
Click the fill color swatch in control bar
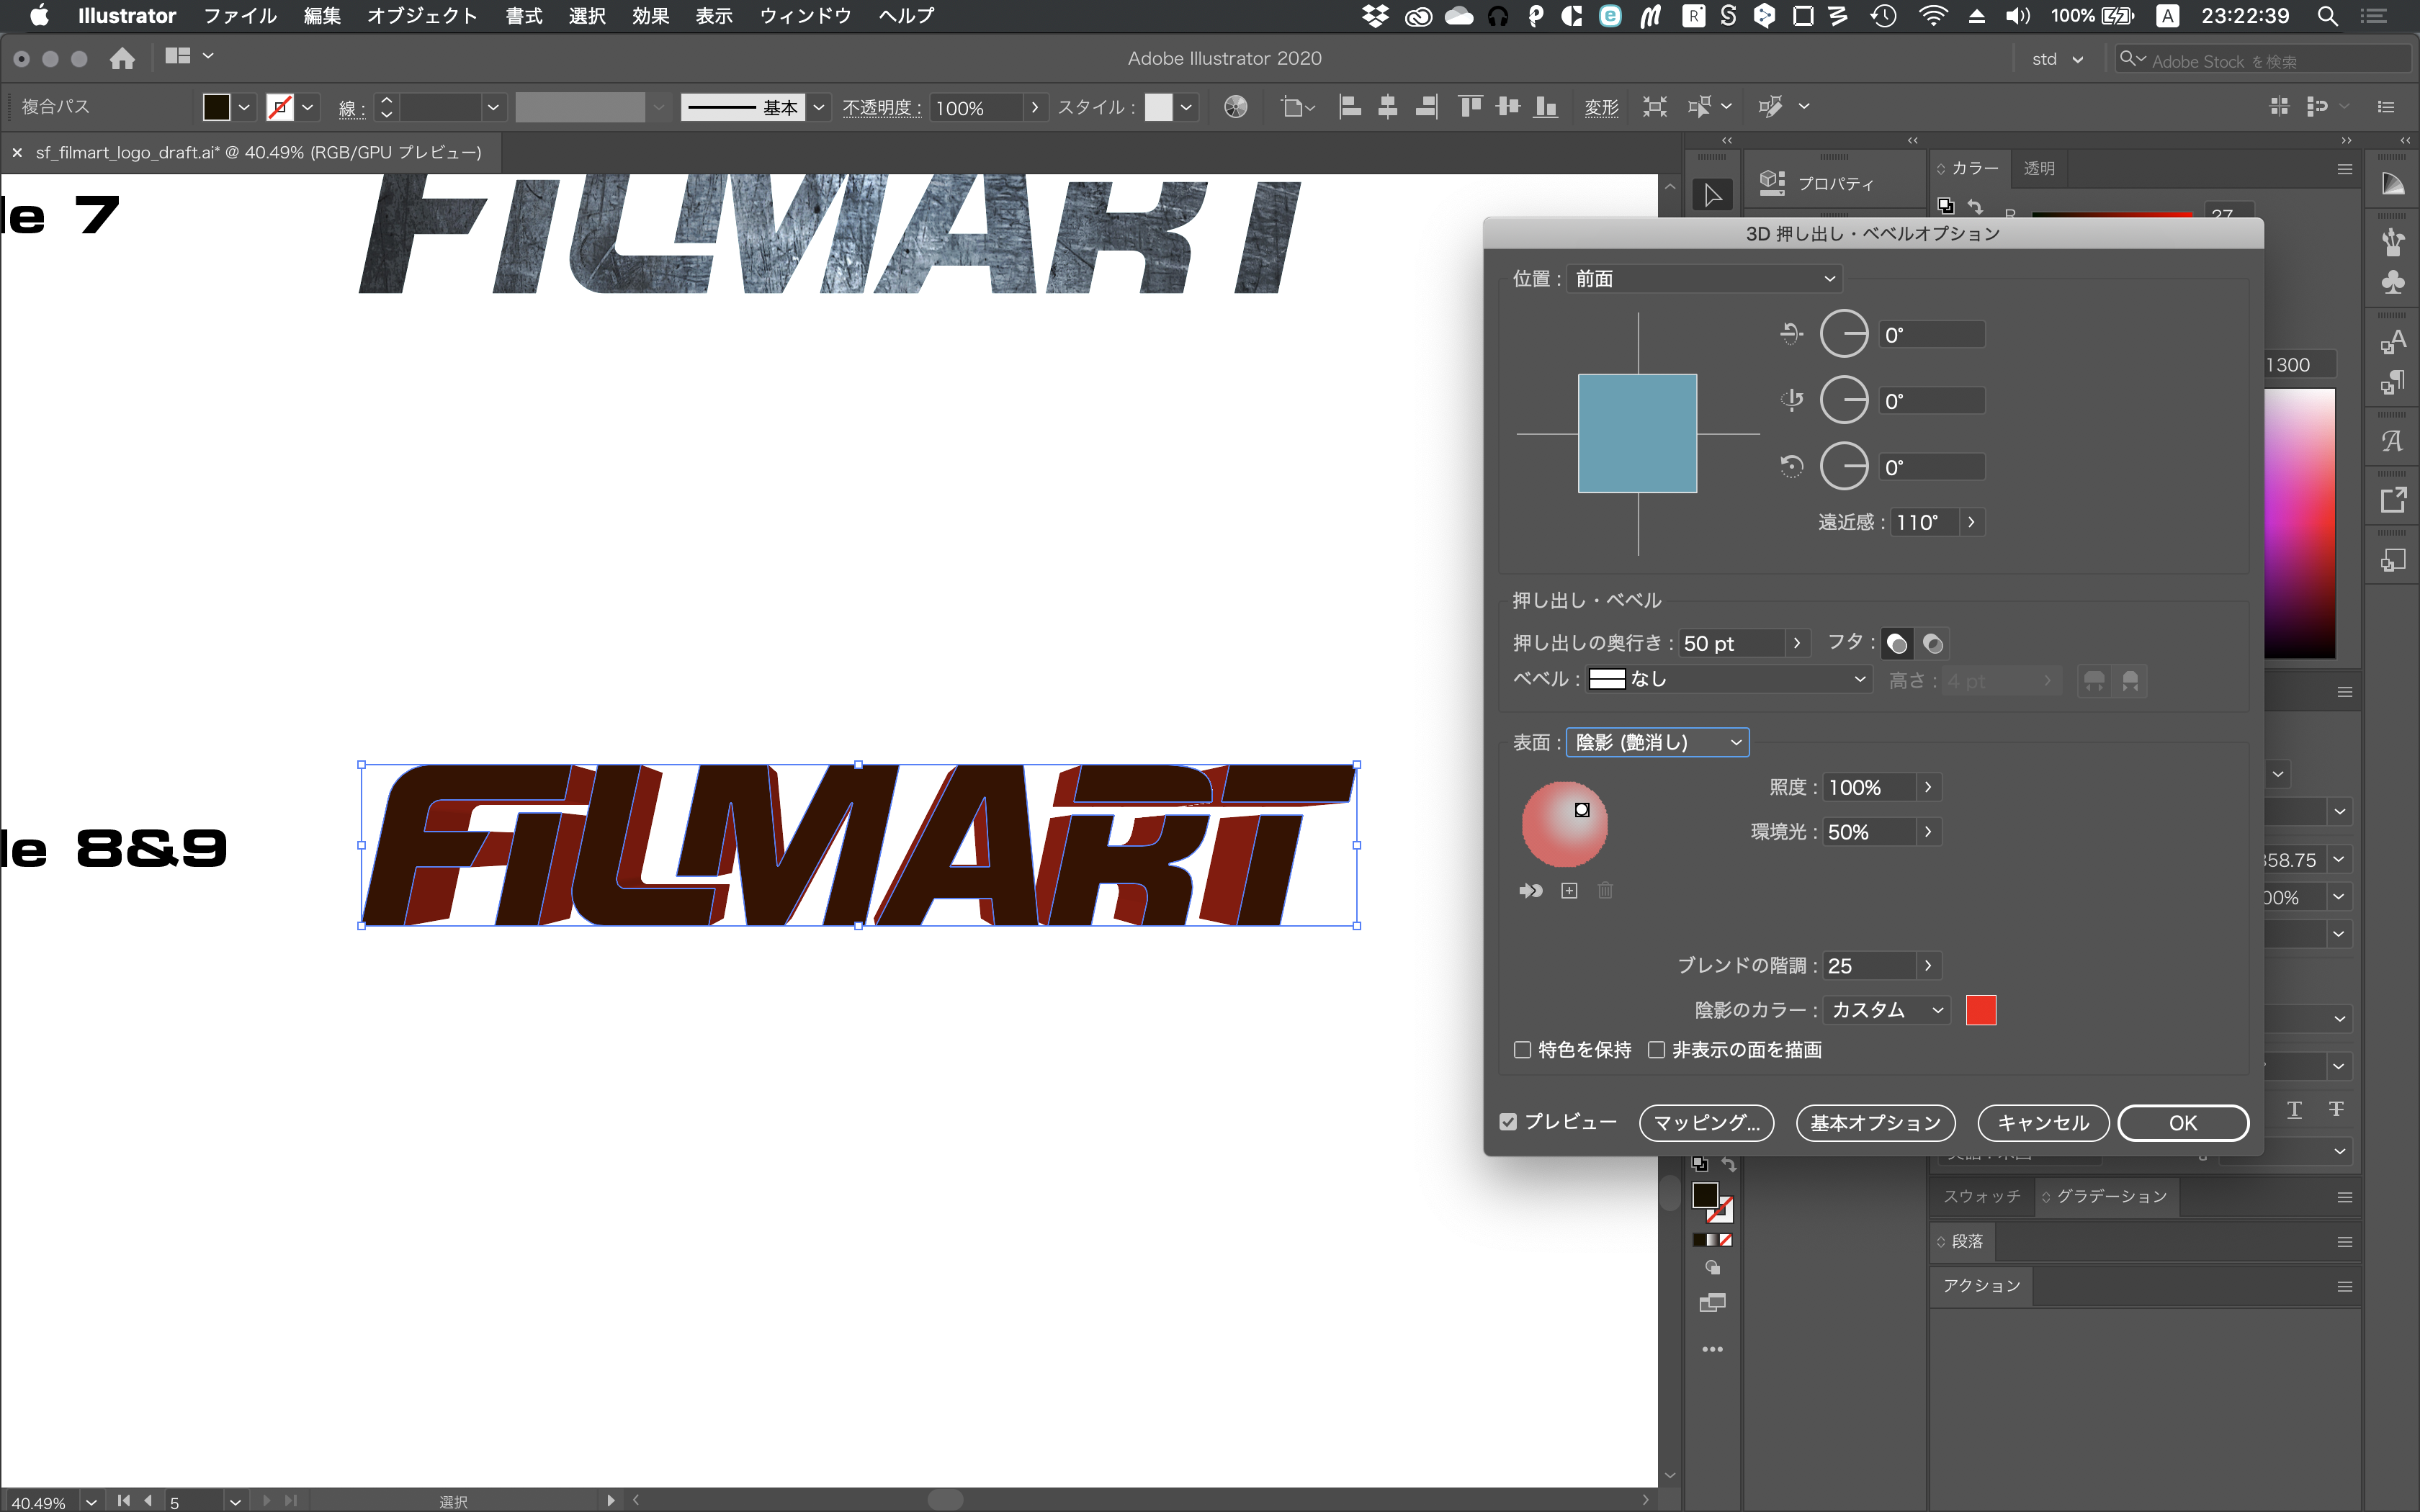click(216, 107)
